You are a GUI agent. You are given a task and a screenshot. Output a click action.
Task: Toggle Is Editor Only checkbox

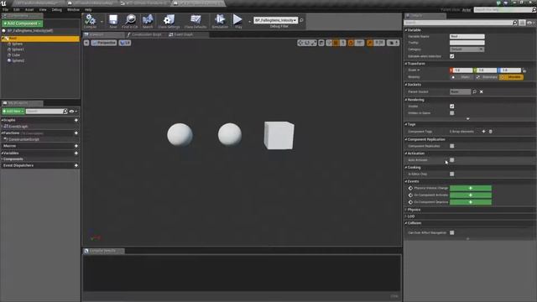pyautogui.click(x=452, y=174)
